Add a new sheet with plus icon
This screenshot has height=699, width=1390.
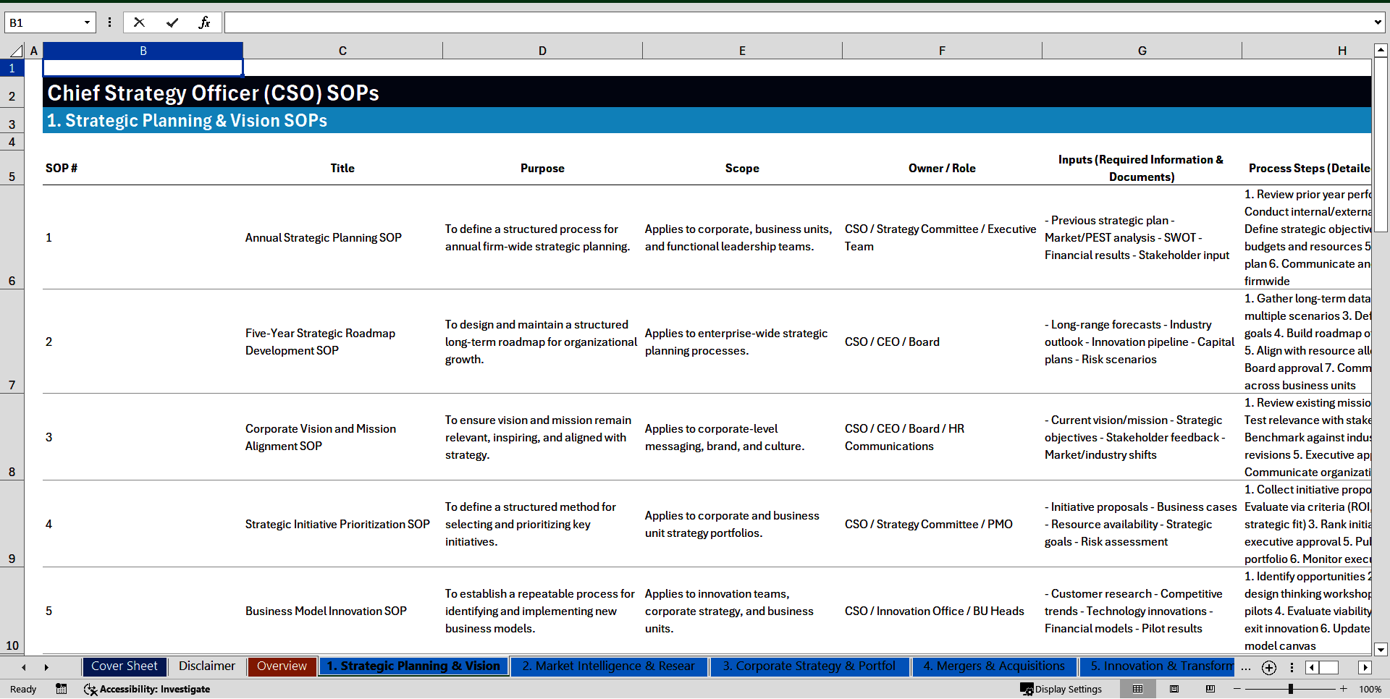coord(1268,667)
